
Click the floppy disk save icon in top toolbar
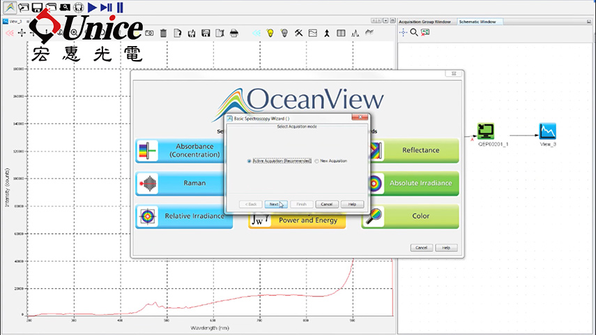(37, 7)
